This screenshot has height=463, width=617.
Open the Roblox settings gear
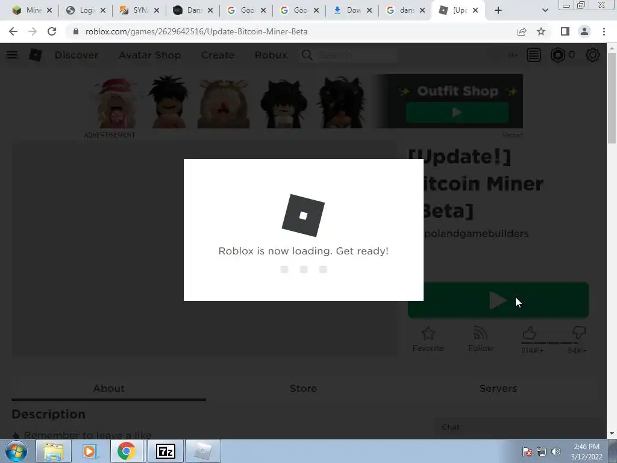593,55
